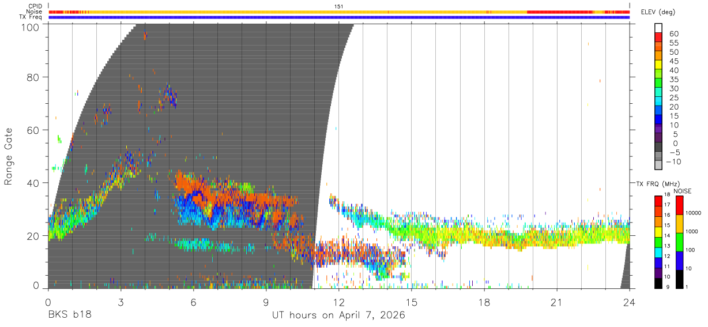Click the blue TX Freq indicator bar

coord(339,17)
